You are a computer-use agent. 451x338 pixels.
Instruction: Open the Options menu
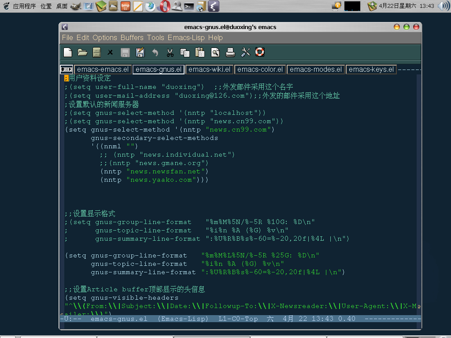pyautogui.click(x=105, y=38)
